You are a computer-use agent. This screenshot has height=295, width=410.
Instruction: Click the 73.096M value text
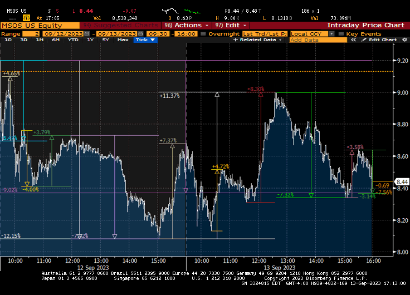coord(340,18)
